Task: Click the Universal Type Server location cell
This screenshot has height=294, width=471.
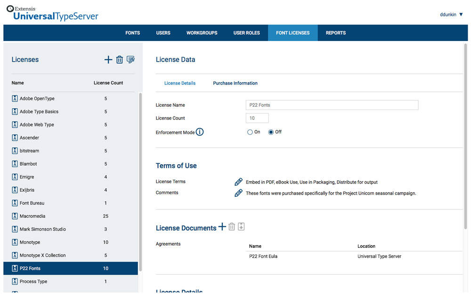Action: coord(379,256)
